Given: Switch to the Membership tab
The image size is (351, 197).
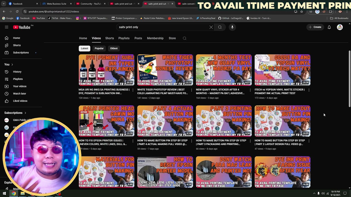Looking at the screenshot, I should tap(155, 38).
